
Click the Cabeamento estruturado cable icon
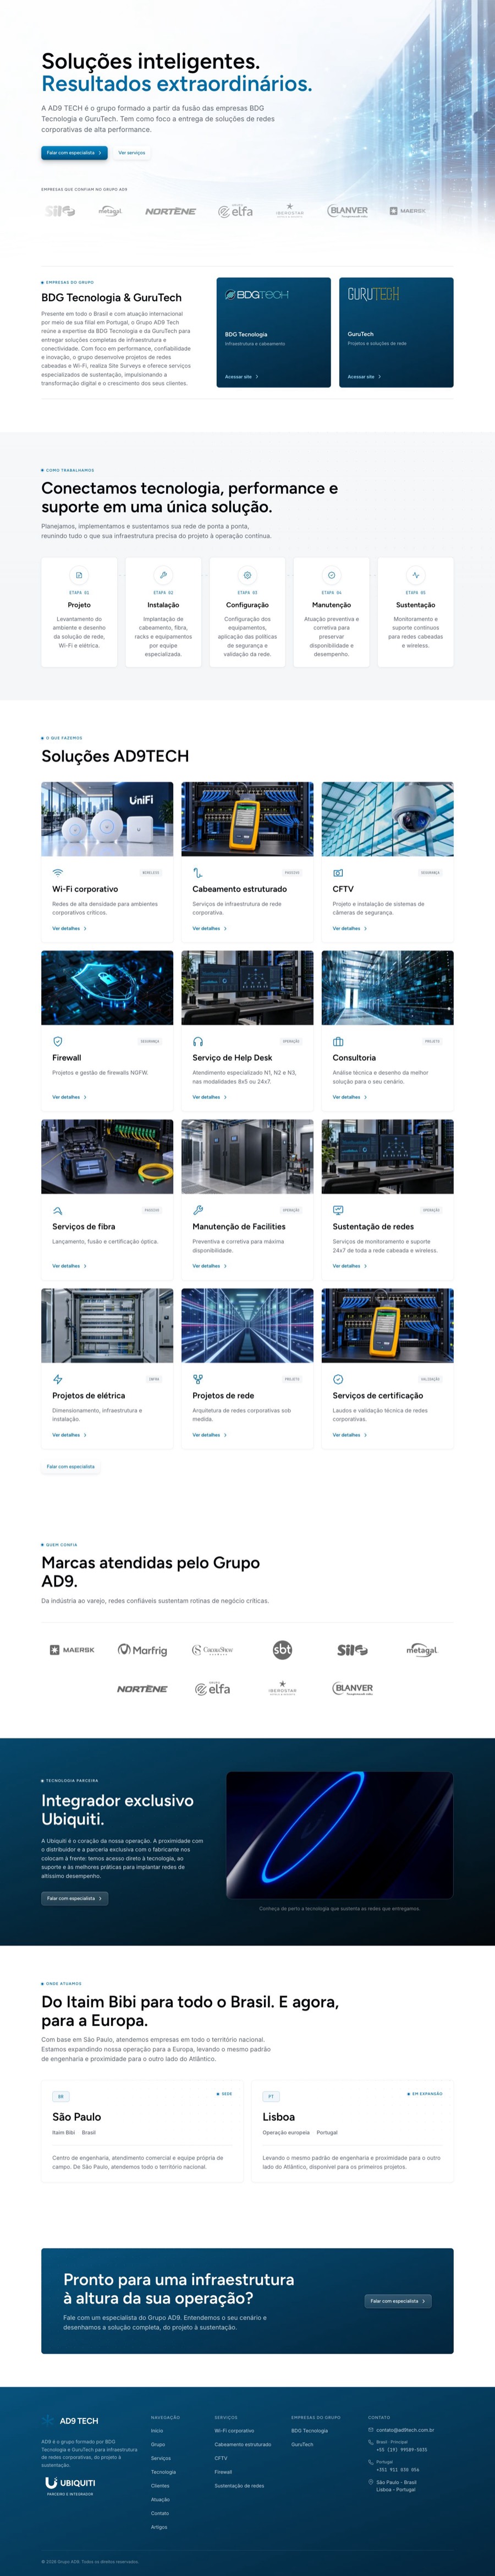click(x=197, y=873)
